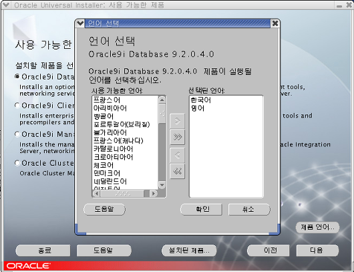
Task: Click 확인 button in dialog
Action: pos(201,209)
